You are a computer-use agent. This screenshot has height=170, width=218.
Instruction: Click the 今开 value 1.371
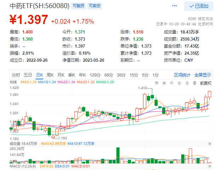tap(80, 32)
